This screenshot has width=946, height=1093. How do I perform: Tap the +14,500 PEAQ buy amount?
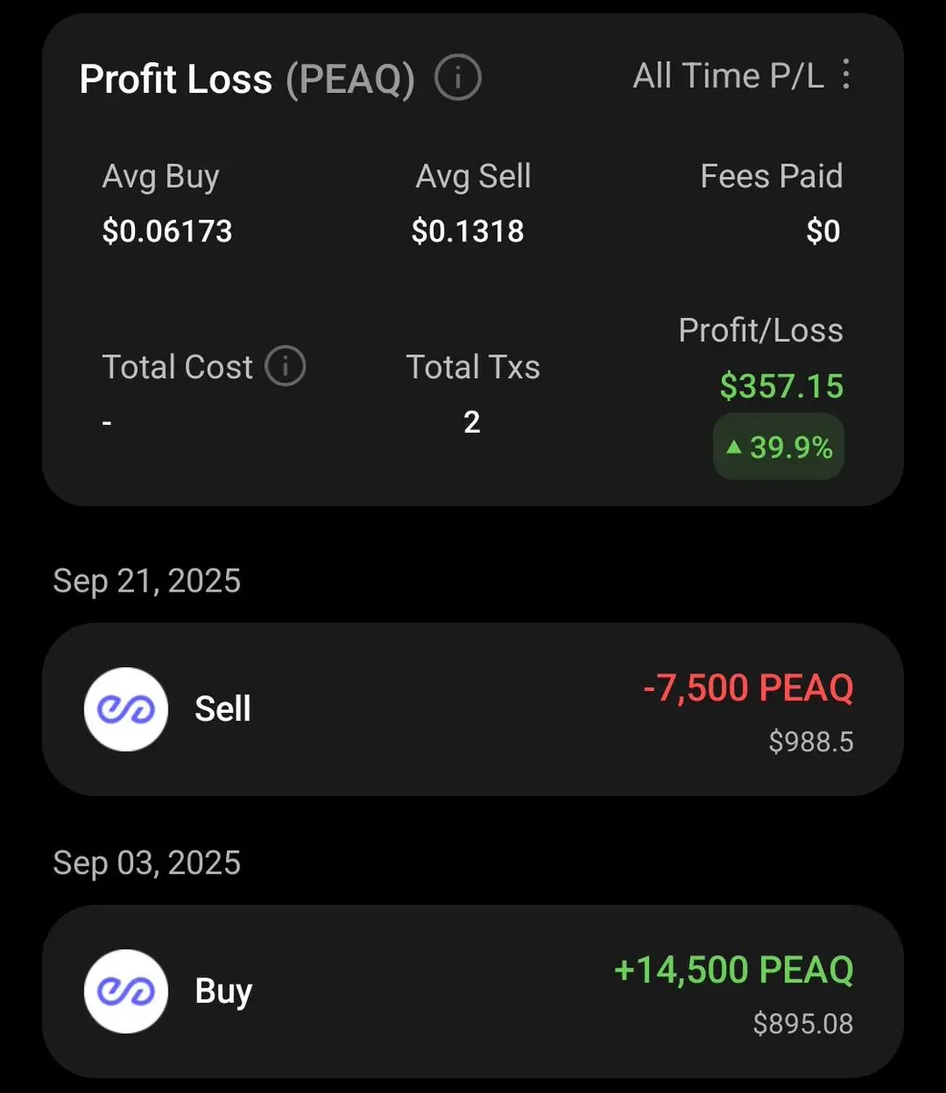pos(734,970)
